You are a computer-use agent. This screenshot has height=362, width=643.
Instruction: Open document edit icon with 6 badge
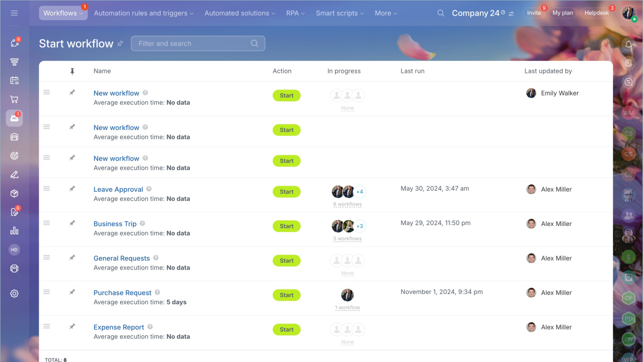point(14,212)
